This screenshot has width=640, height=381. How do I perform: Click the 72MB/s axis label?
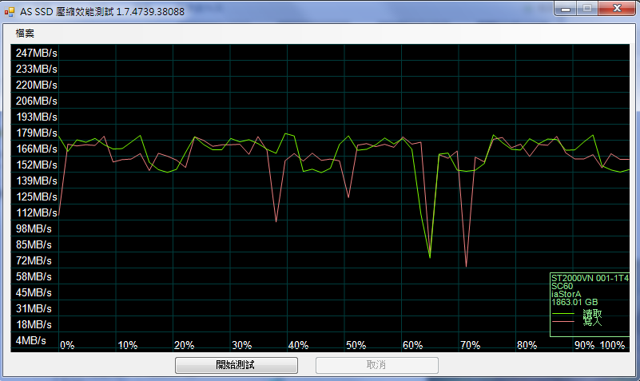(34, 260)
